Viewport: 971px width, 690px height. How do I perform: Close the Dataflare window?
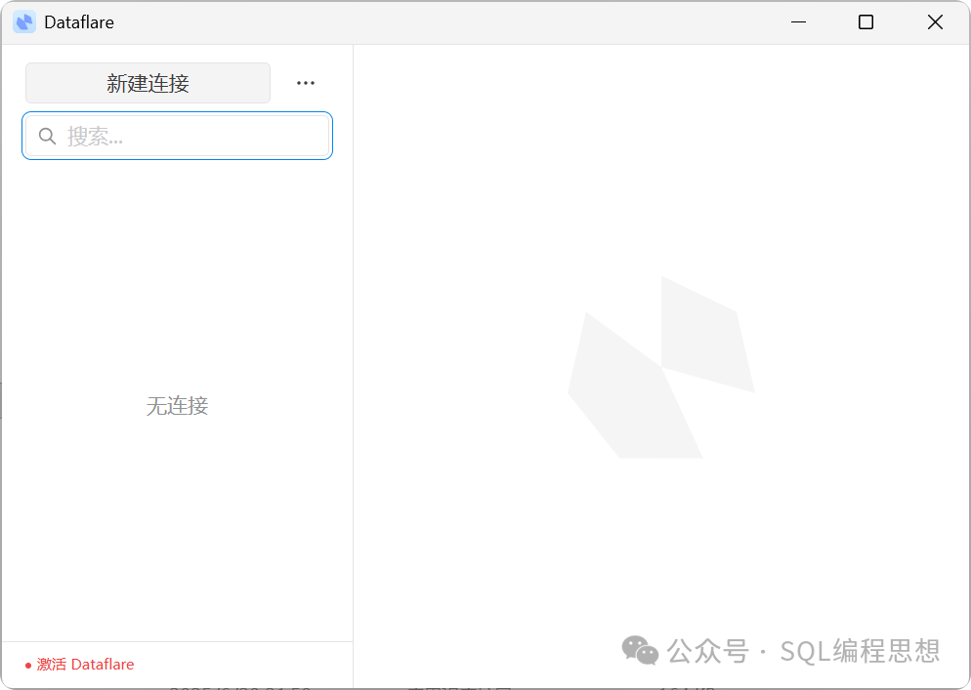935,22
